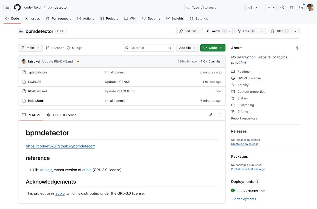View the Insights tab
This screenshot has width=317, height=209.
(175, 18)
